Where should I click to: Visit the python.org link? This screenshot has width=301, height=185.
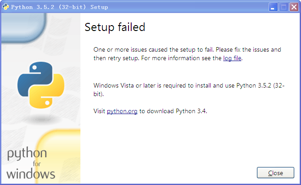122,111
